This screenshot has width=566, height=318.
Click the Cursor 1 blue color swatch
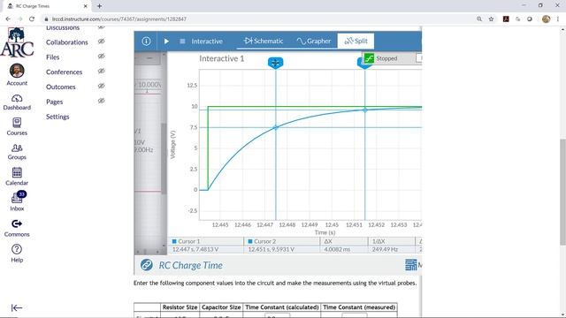174,241
